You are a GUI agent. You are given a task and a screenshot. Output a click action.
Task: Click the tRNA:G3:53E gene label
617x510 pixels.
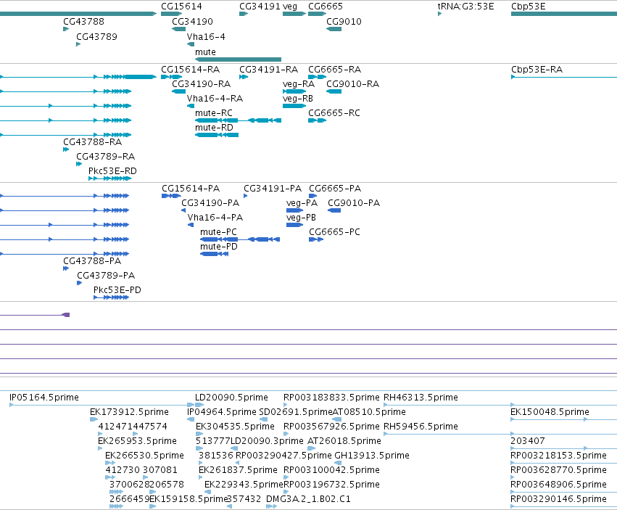[466, 7]
